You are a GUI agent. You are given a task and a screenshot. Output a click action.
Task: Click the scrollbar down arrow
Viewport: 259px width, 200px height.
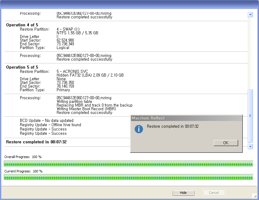coord(250,147)
